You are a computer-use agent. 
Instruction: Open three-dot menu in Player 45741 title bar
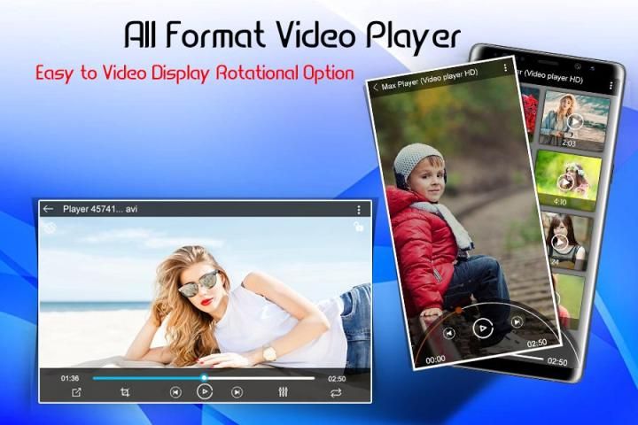coord(359,210)
